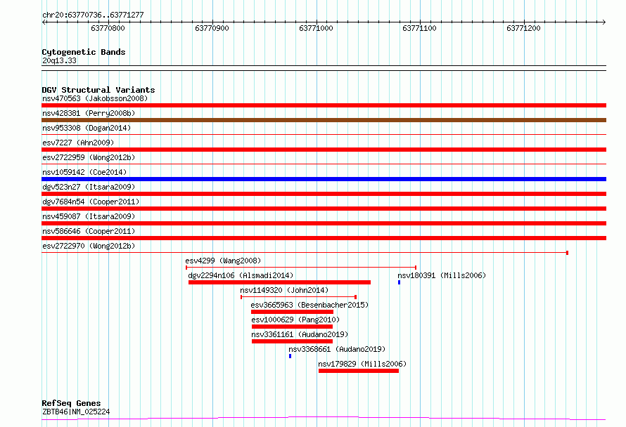Select the esv1000629 red variant bar
626x427 pixels.
[292, 327]
